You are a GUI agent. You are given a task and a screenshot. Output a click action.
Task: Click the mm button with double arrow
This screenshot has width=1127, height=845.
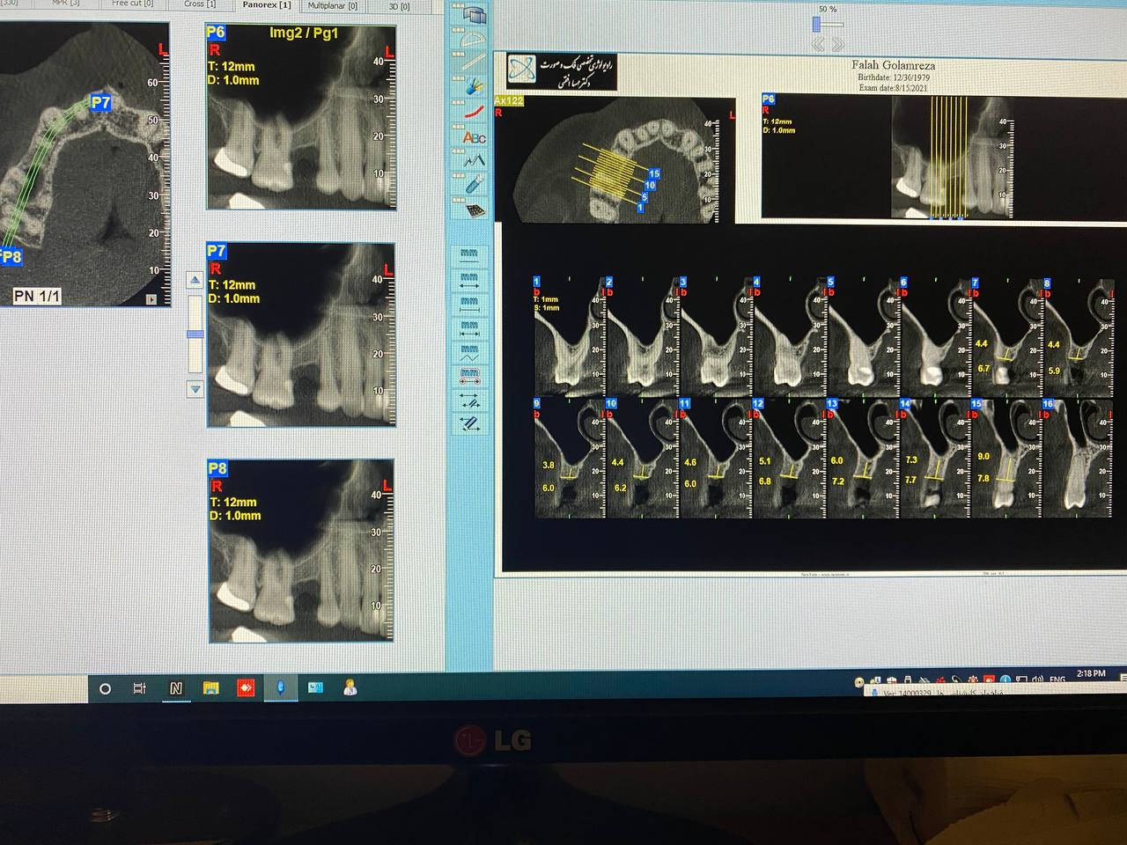(x=469, y=279)
